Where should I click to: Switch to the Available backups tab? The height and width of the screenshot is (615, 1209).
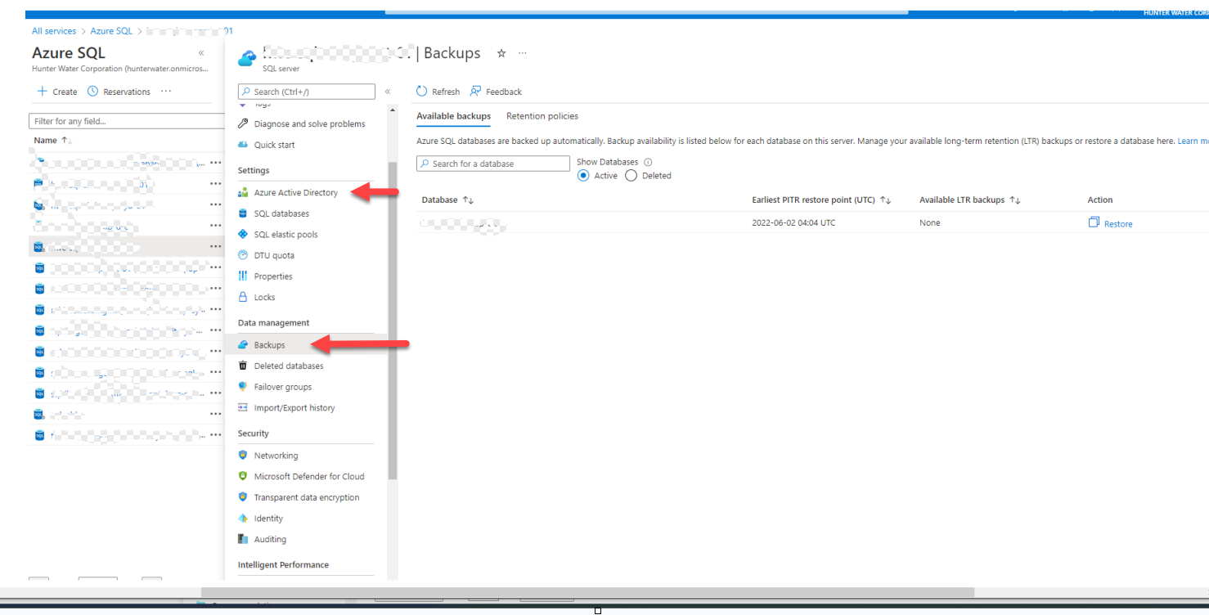453,116
